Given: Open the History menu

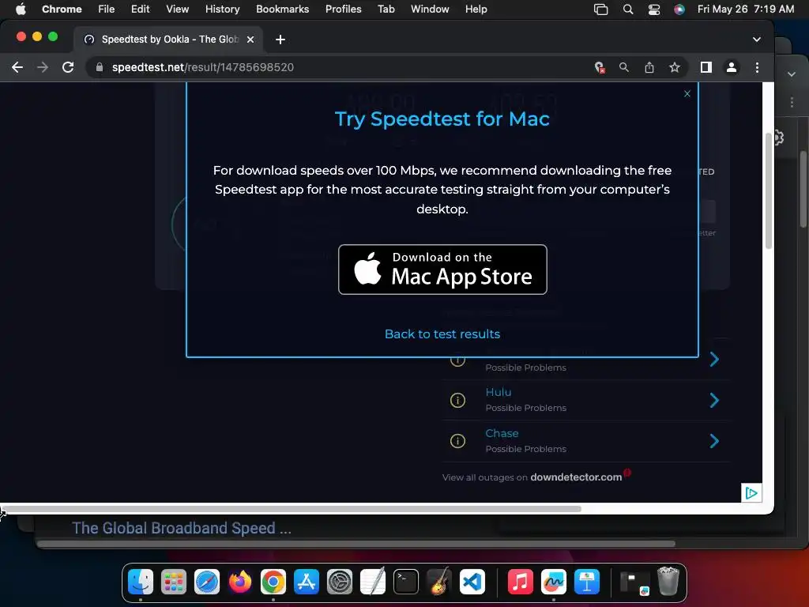Looking at the screenshot, I should tap(222, 9).
